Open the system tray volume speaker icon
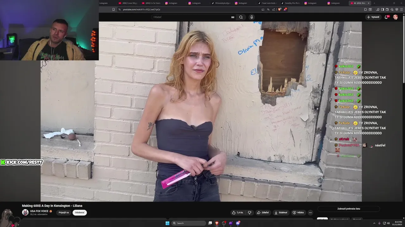The width and height of the screenshot is (405, 227). click(388, 223)
